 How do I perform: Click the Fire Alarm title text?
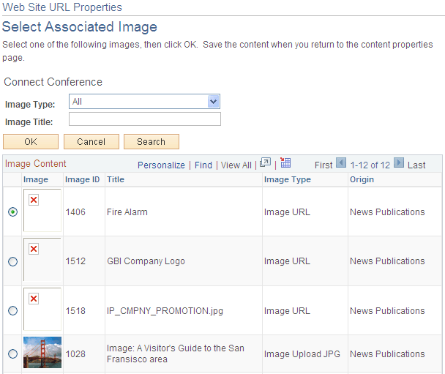(x=127, y=212)
